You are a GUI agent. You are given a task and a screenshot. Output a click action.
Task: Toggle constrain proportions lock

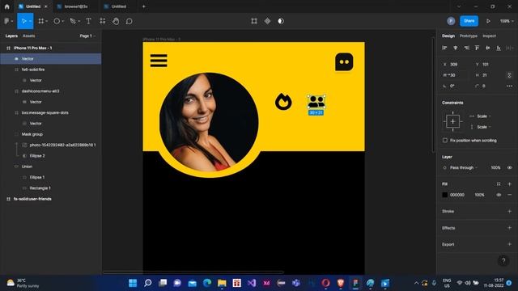(509, 75)
